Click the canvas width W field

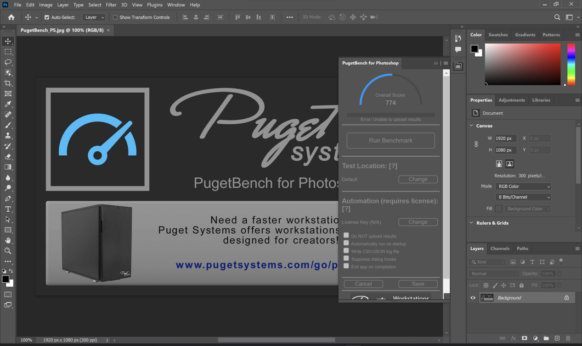506,138
